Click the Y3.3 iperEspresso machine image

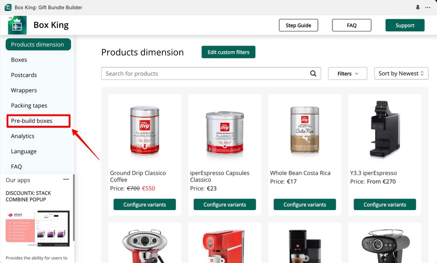(385, 130)
